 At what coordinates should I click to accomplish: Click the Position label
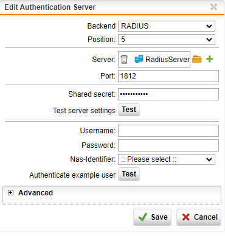pos(102,40)
